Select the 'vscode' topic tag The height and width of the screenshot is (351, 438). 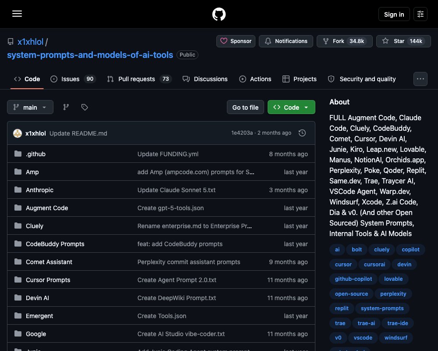click(363, 337)
